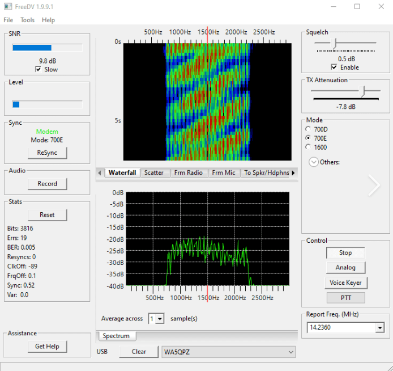
Task: Click the left tab scroll arrow
Action: click(100, 172)
